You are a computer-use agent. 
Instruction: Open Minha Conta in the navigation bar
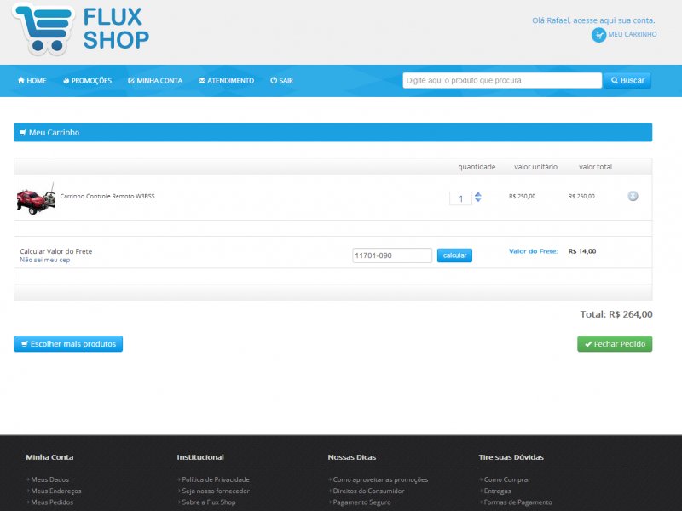point(155,80)
